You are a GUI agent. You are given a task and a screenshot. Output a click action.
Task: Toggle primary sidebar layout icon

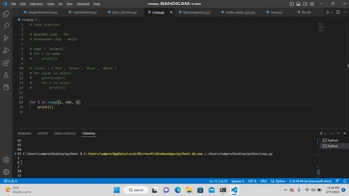(292, 4)
